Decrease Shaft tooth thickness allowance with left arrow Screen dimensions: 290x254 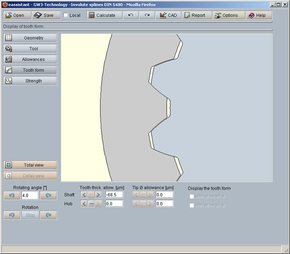(84, 195)
